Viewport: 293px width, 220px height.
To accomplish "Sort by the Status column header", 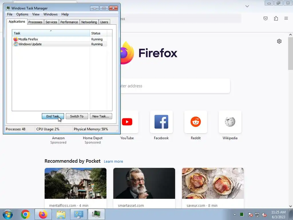I will 98,33.
